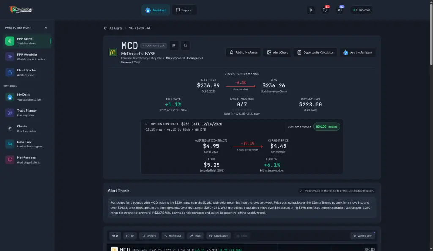Open the Opportunity Calculator
The width and height of the screenshot is (433, 251).
click(x=315, y=52)
